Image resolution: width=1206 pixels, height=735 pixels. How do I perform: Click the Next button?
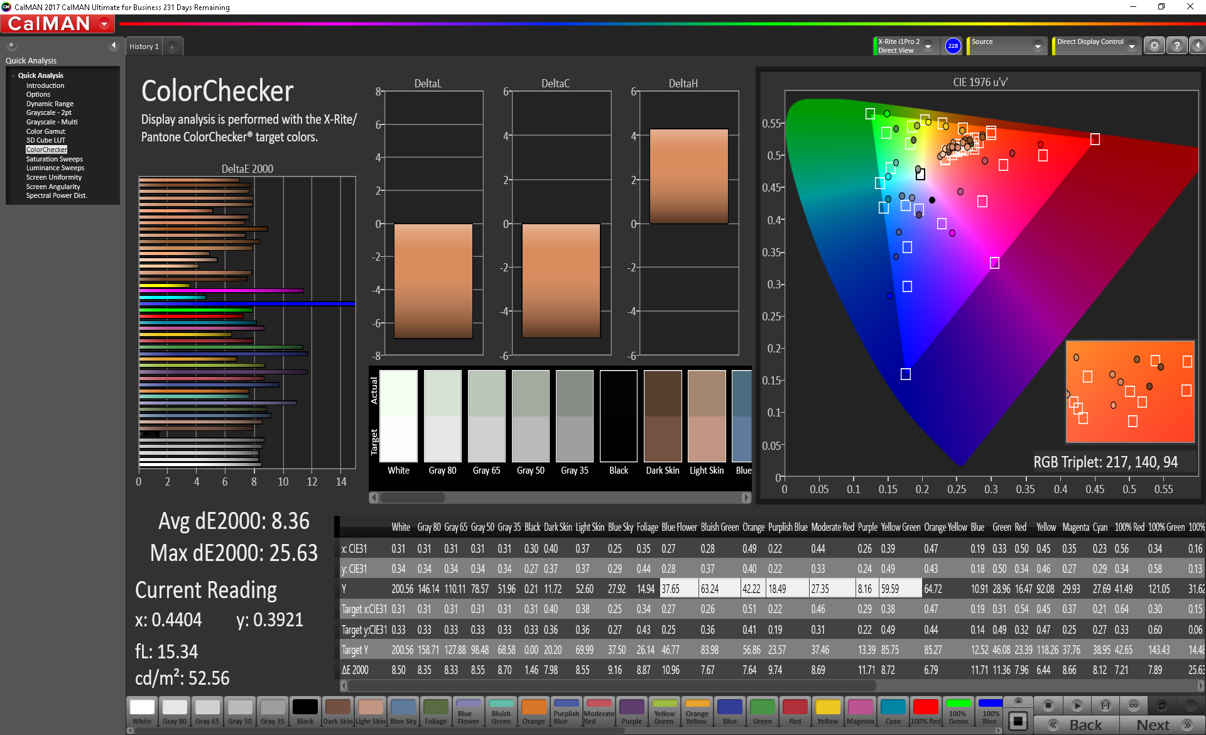click(x=1162, y=725)
